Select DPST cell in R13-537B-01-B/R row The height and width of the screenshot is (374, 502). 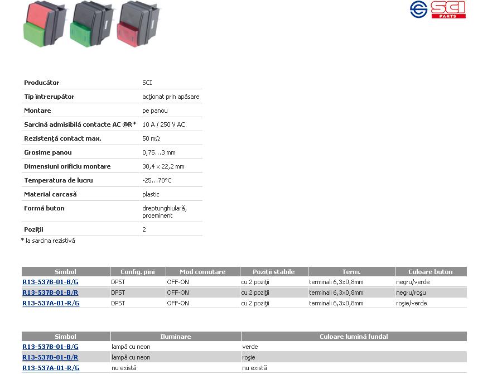click(118, 293)
